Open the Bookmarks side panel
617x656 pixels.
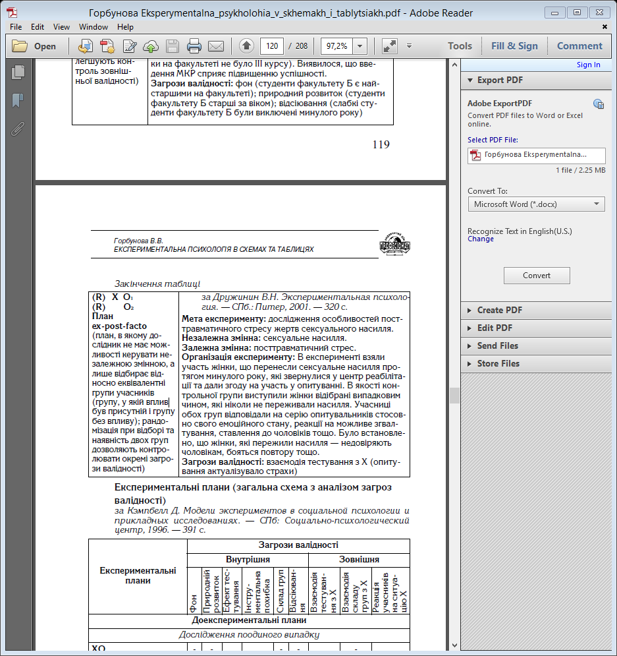[18, 100]
